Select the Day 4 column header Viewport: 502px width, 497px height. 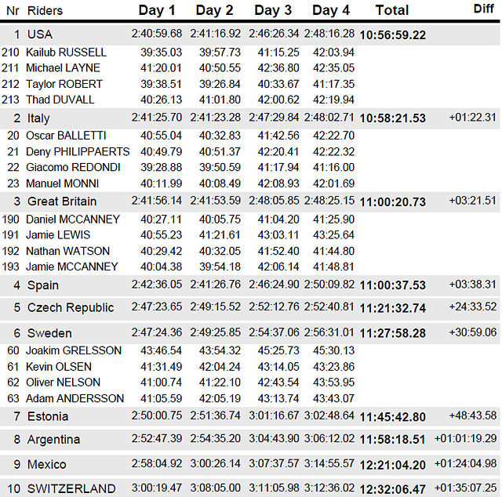[x=331, y=10]
